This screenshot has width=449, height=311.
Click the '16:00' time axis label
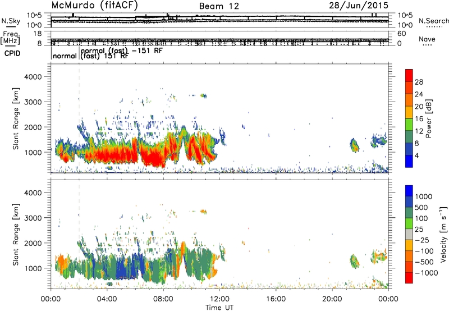(276, 299)
